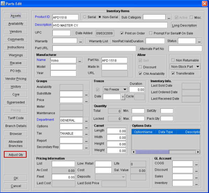The image size is (209, 193).
Task: Click the Product ID field APD1518
Action: tap(65, 17)
